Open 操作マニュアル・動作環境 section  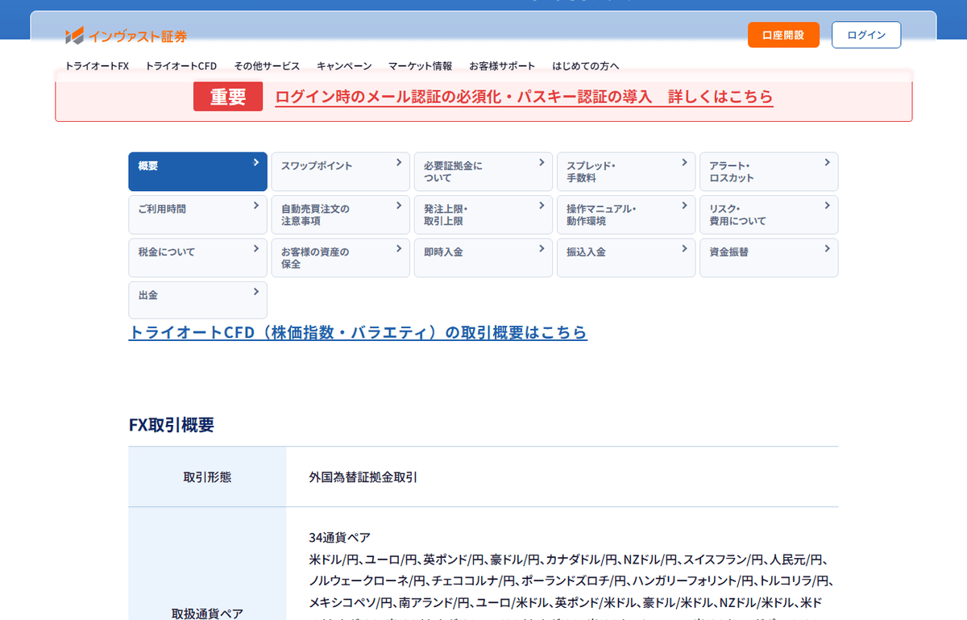tap(626, 214)
